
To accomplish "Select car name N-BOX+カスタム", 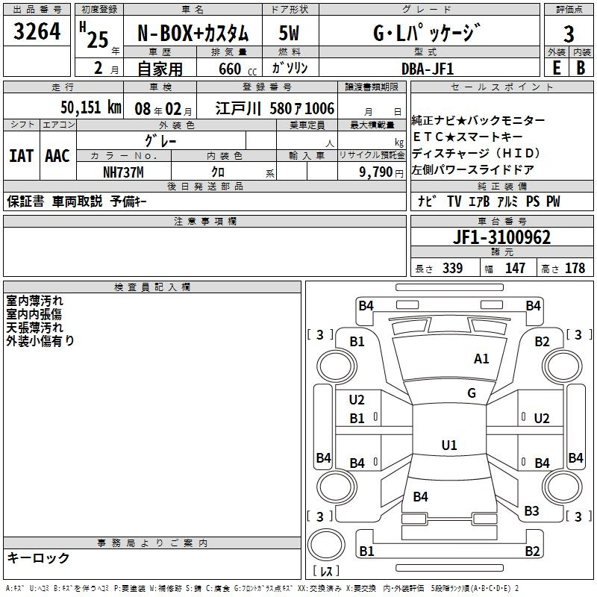I will click(x=193, y=33).
